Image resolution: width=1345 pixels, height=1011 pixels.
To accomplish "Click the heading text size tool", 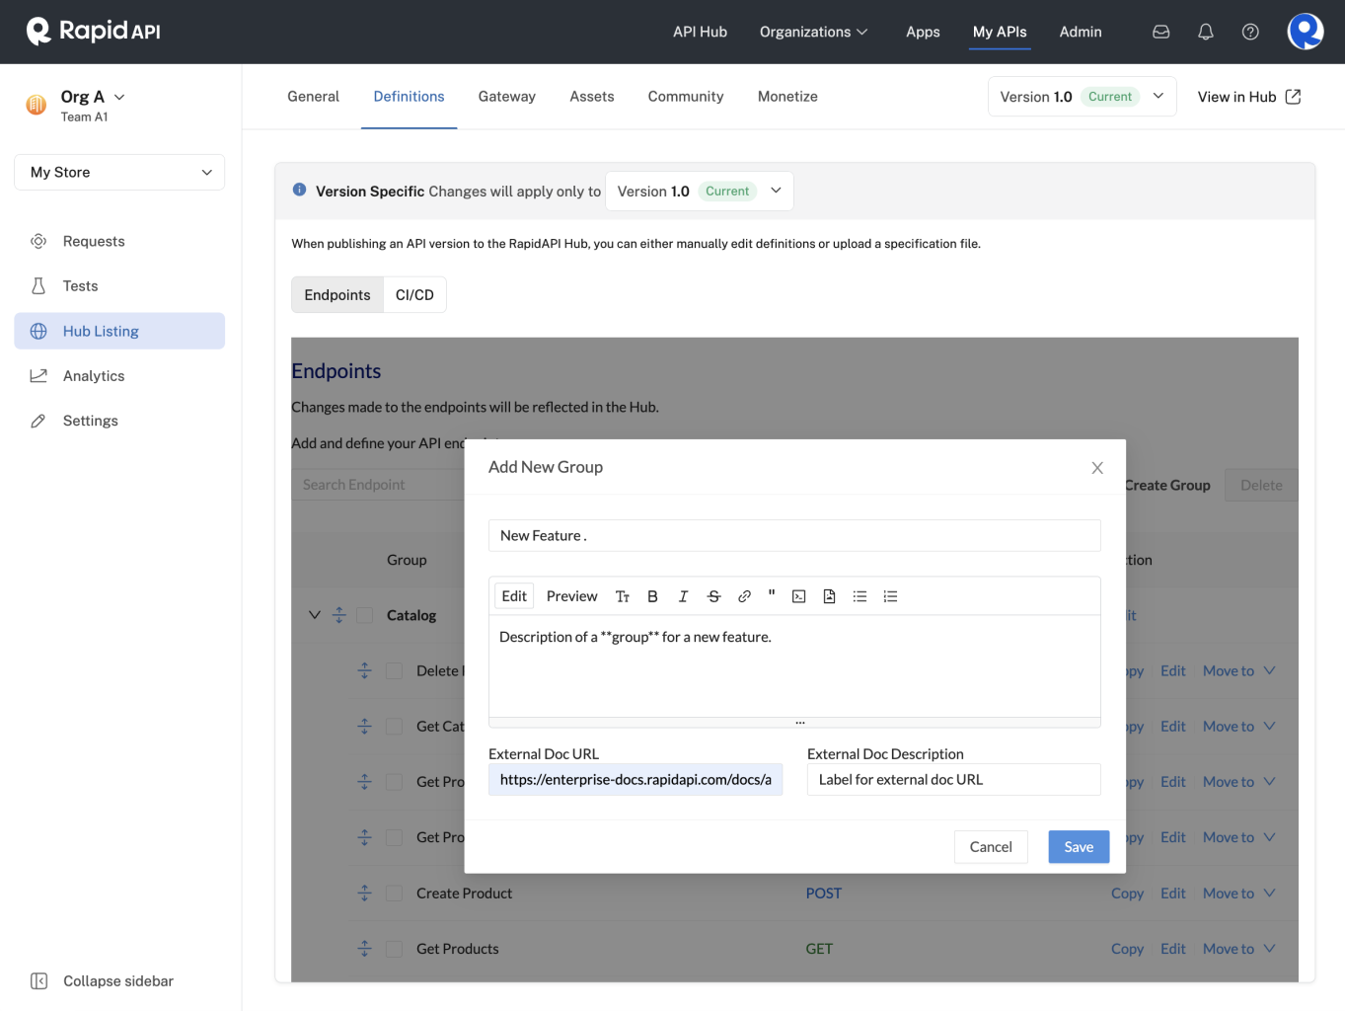I will pos(623,596).
